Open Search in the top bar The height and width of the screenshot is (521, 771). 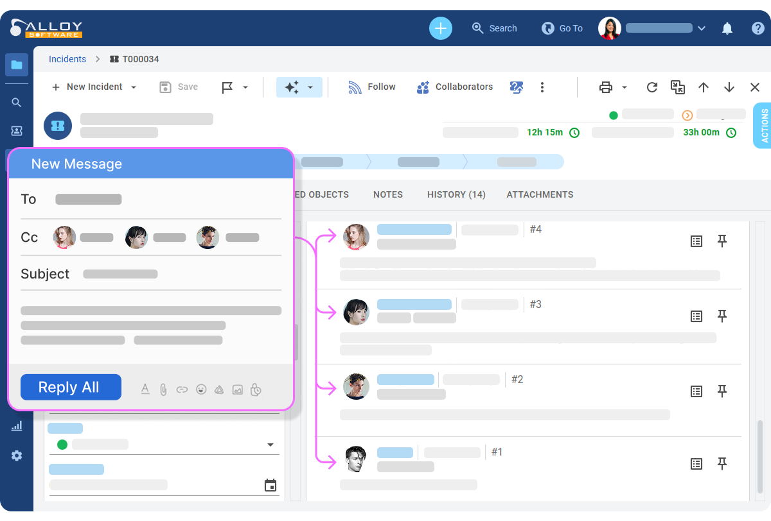[494, 28]
